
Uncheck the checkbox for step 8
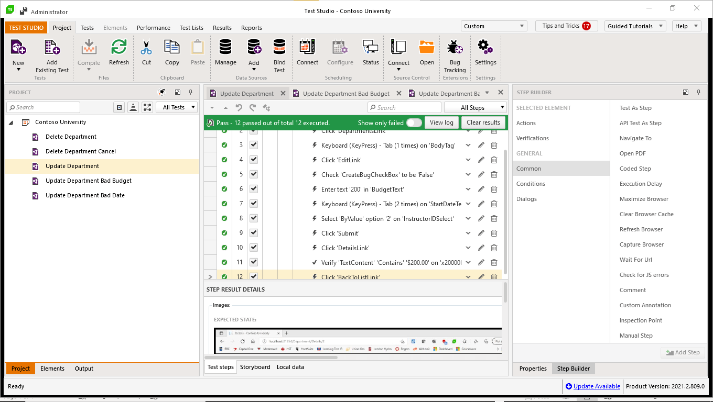(254, 218)
